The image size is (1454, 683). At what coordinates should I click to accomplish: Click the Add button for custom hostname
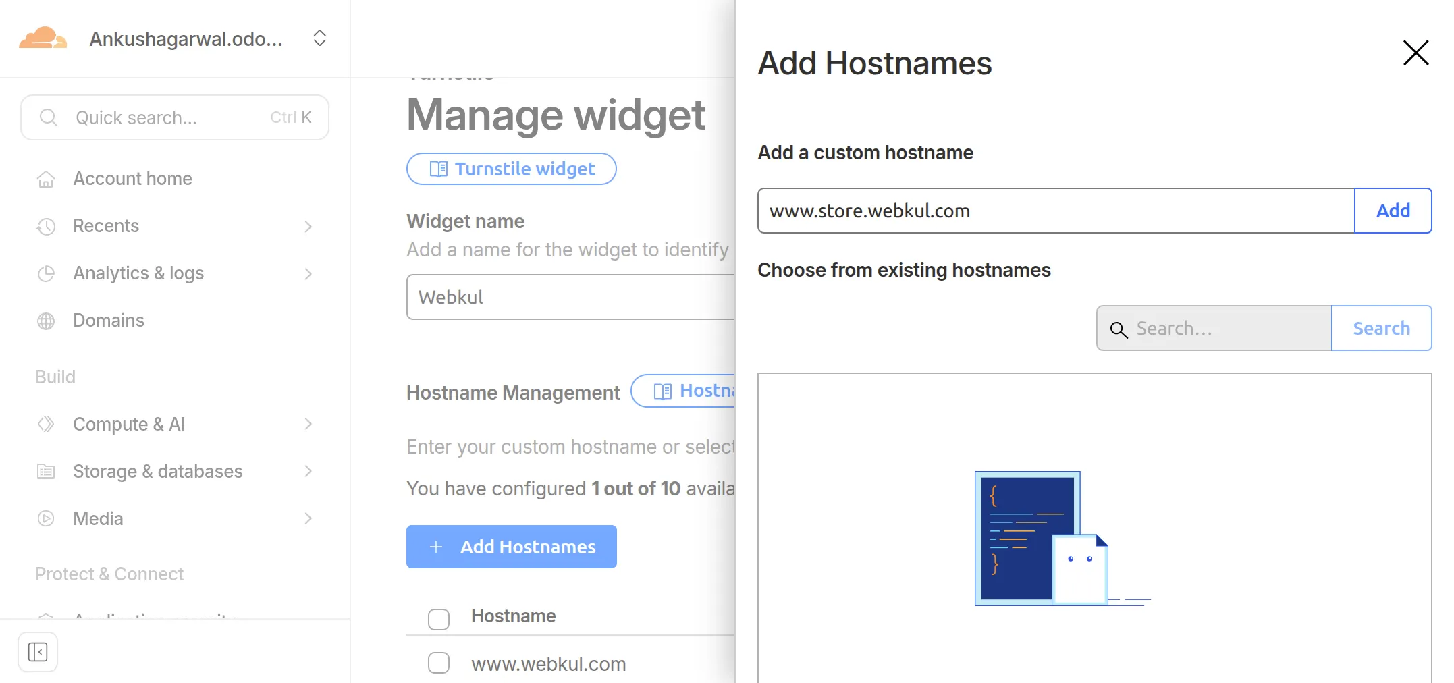(x=1393, y=211)
